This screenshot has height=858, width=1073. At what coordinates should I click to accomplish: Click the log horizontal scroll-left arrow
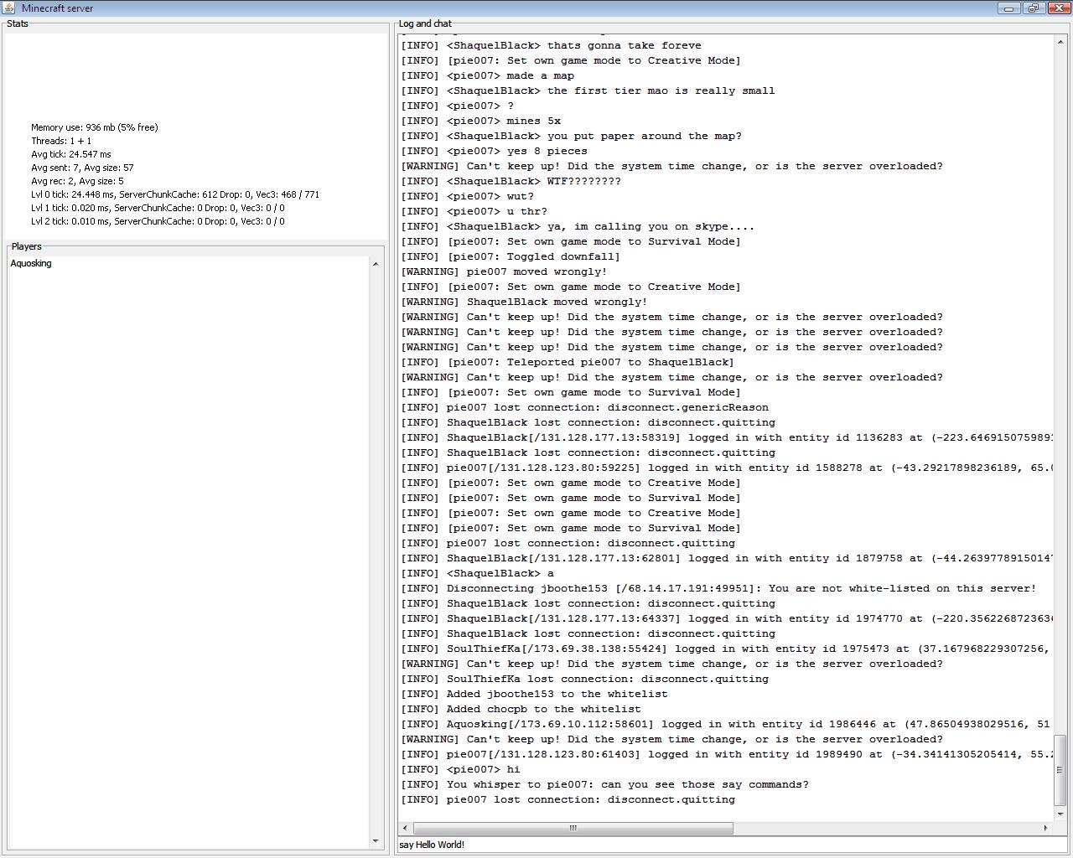pos(406,828)
